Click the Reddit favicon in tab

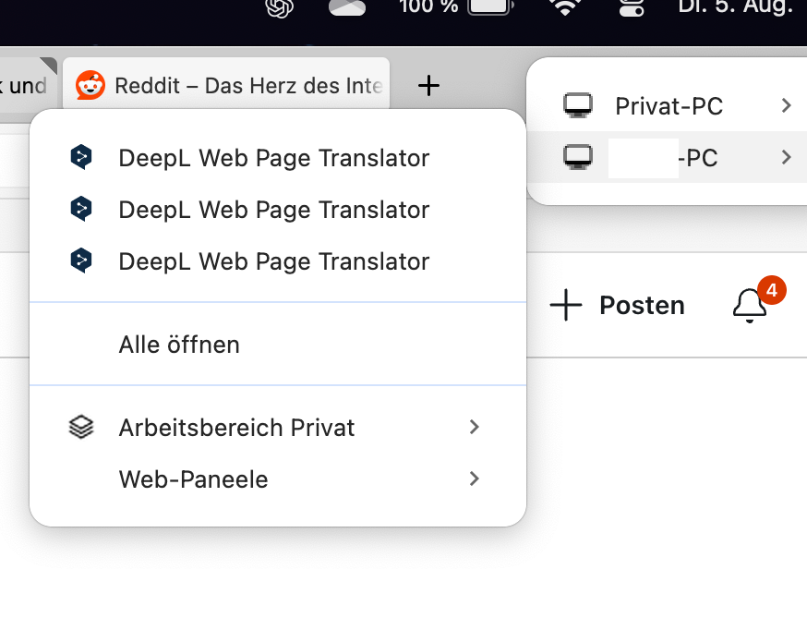click(x=90, y=85)
